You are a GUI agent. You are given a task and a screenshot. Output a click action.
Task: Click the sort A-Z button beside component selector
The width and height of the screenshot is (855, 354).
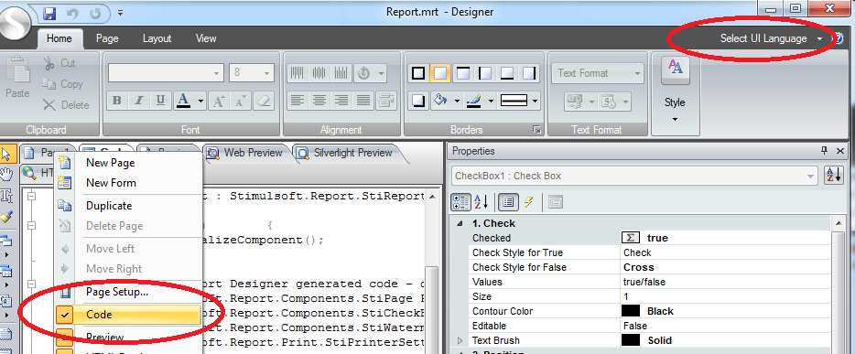click(x=835, y=176)
